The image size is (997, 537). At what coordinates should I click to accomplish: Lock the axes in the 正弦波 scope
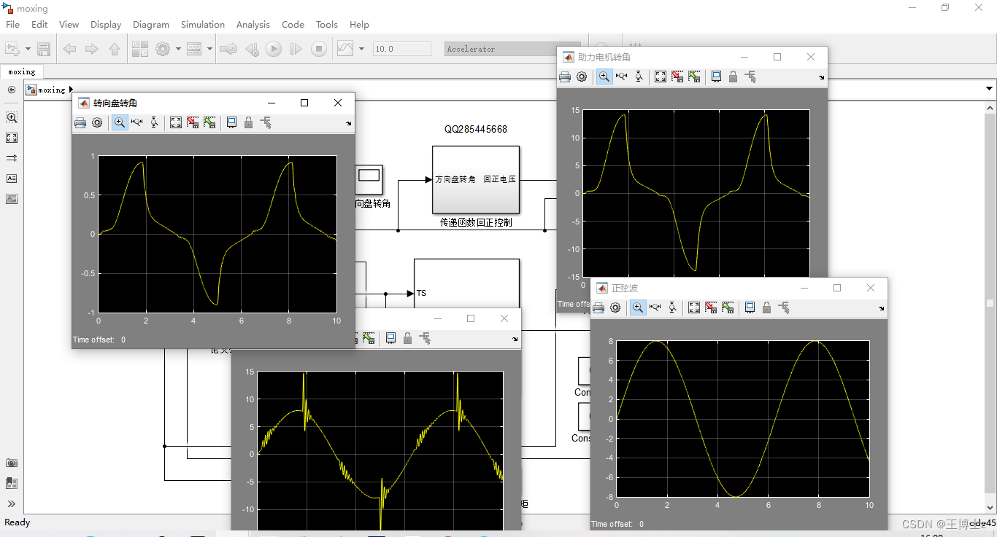click(766, 307)
